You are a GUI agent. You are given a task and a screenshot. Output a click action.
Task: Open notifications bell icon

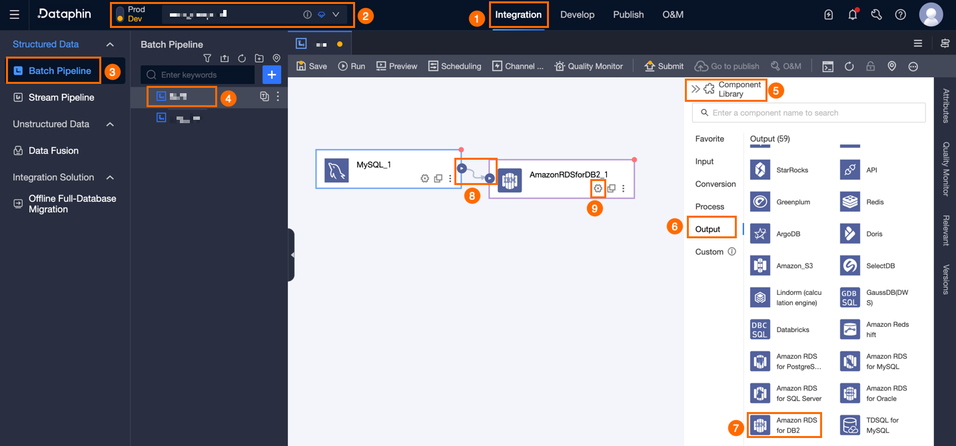pyautogui.click(x=853, y=14)
